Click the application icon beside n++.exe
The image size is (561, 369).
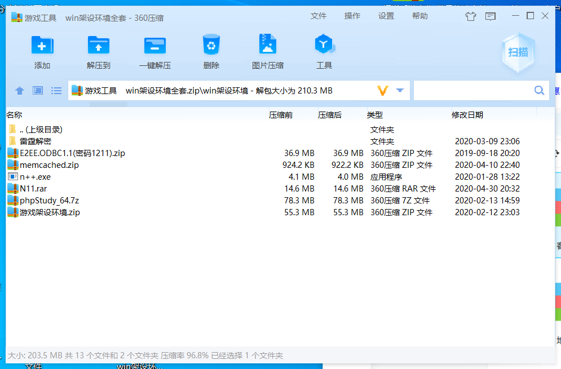click(13, 177)
